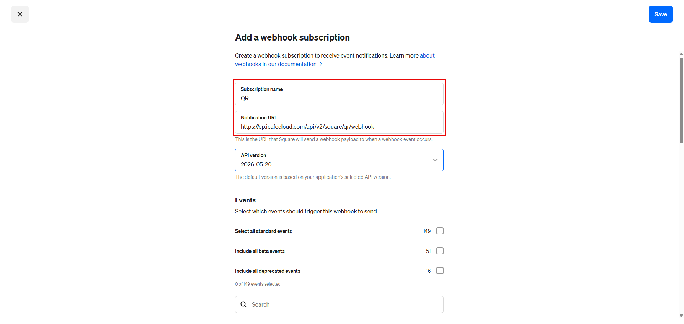Click the 'Include all deprecated events' label
The height and width of the screenshot is (324, 684).
pos(268,271)
